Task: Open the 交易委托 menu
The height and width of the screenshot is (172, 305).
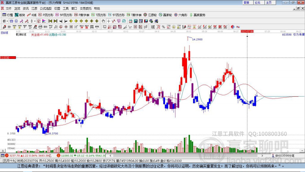Action: pyautogui.click(x=85, y=8)
